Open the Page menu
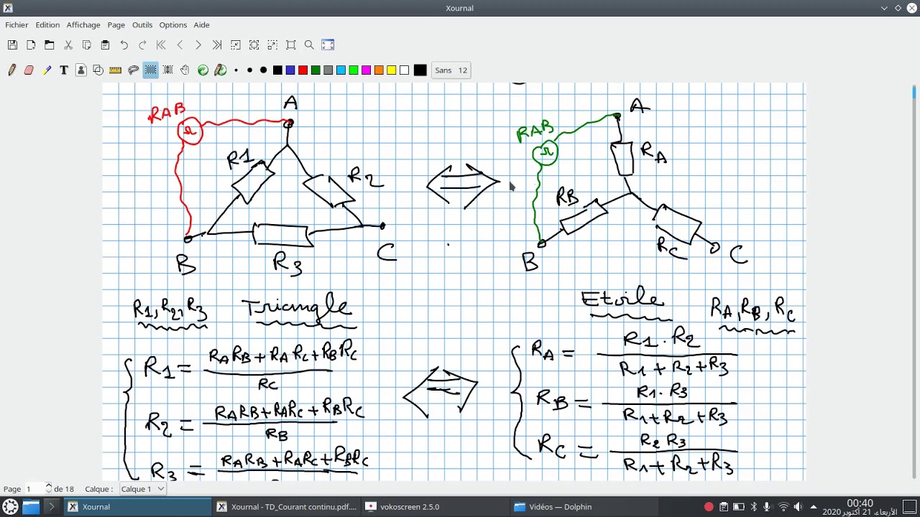The width and height of the screenshot is (920, 517). pyautogui.click(x=116, y=25)
